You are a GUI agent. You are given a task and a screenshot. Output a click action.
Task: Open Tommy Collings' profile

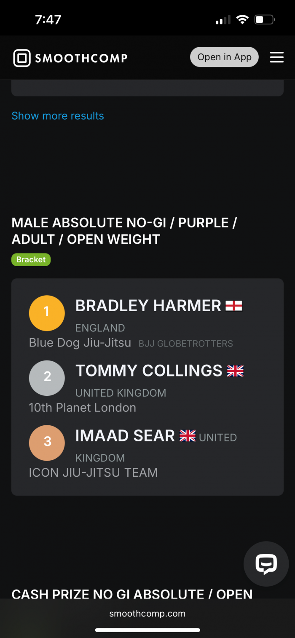[x=149, y=371]
